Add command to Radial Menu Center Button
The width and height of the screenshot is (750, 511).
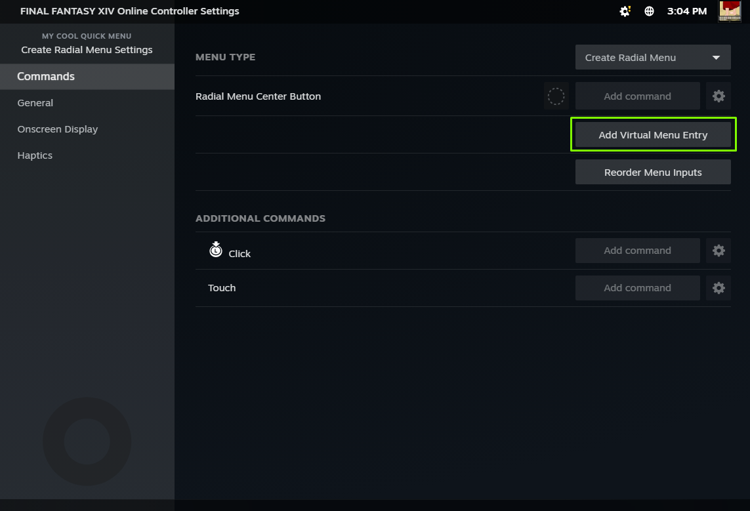(x=637, y=96)
